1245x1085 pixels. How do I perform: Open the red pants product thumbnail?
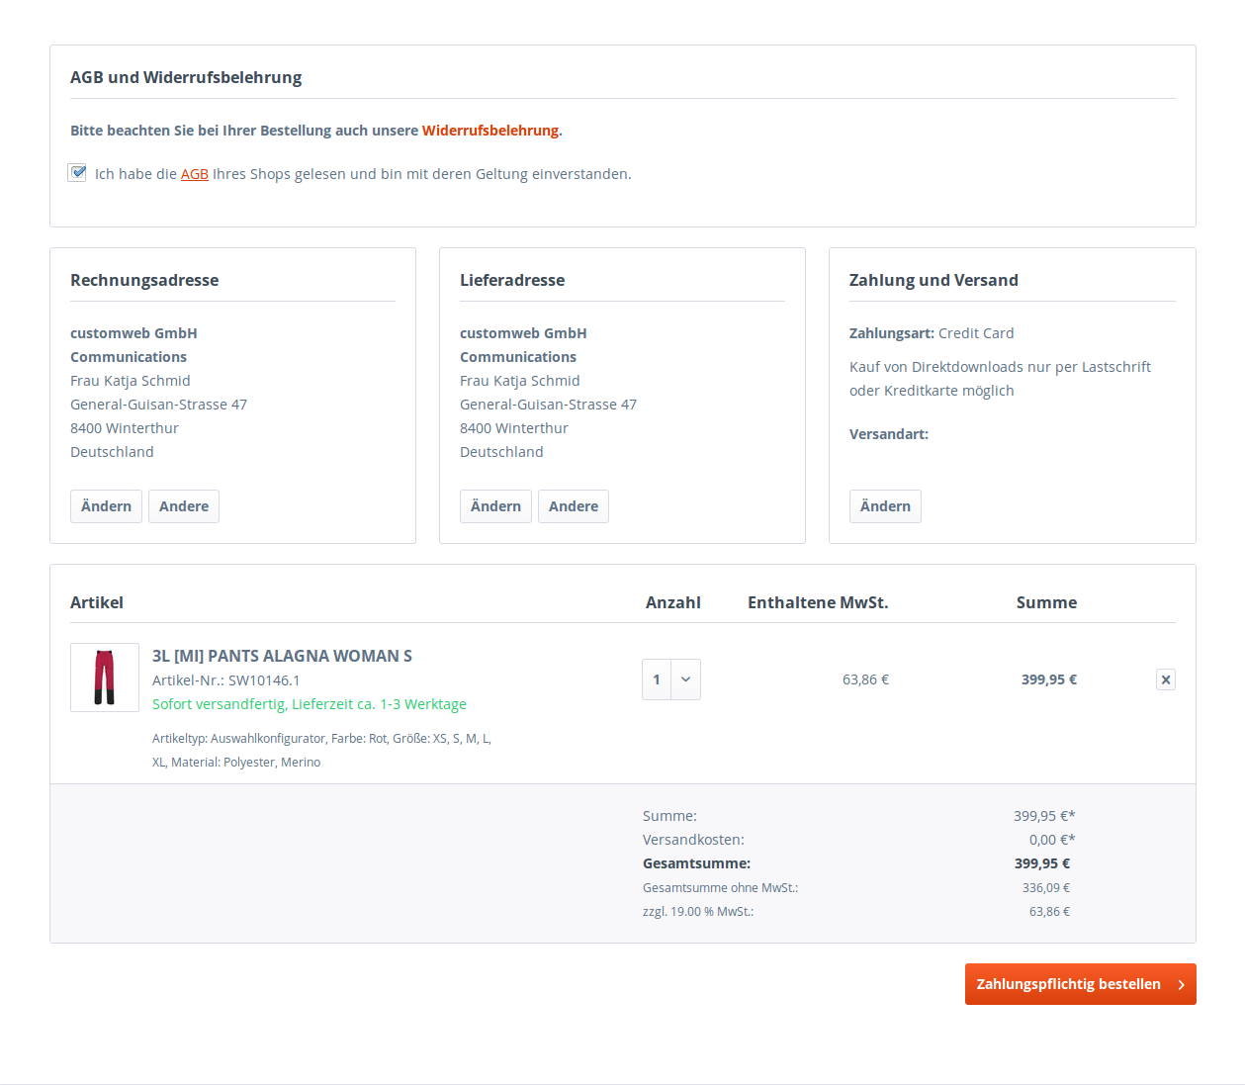pyautogui.click(x=105, y=678)
